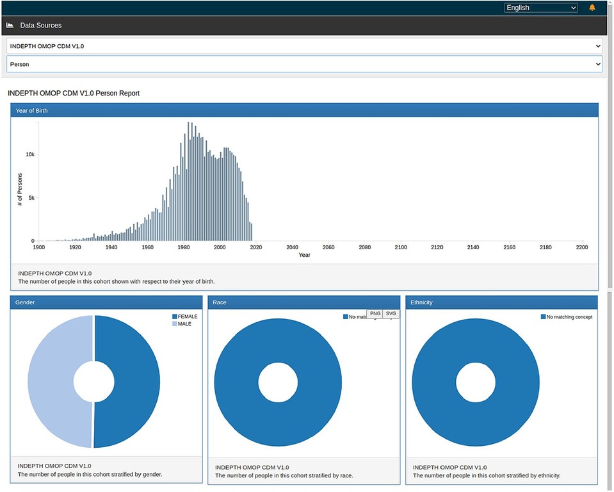Click the year of birth description text
Image resolution: width=614 pixels, height=492 pixels.
pos(117,282)
